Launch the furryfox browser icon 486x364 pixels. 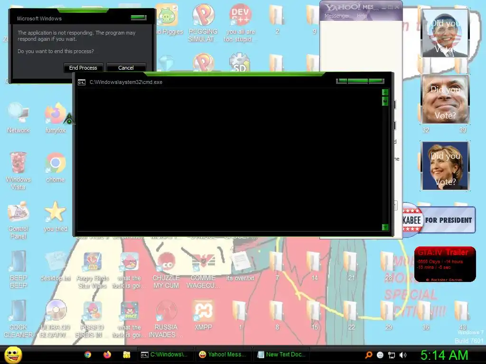pos(56,118)
